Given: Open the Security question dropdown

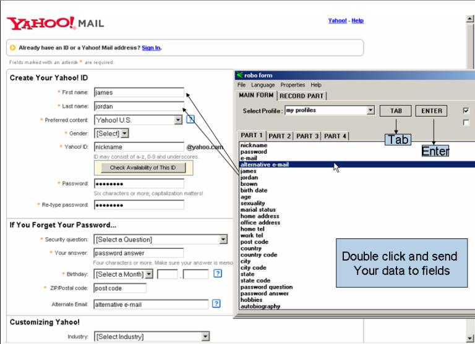Looking at the screenshot, I should pos(223,239).
